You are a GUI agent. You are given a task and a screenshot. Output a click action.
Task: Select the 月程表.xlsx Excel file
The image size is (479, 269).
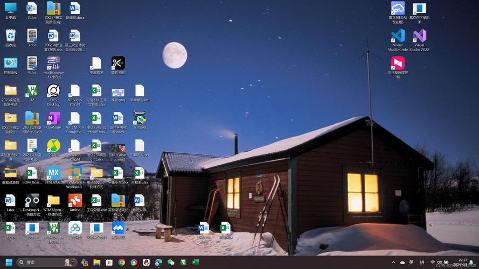(140, 175)
